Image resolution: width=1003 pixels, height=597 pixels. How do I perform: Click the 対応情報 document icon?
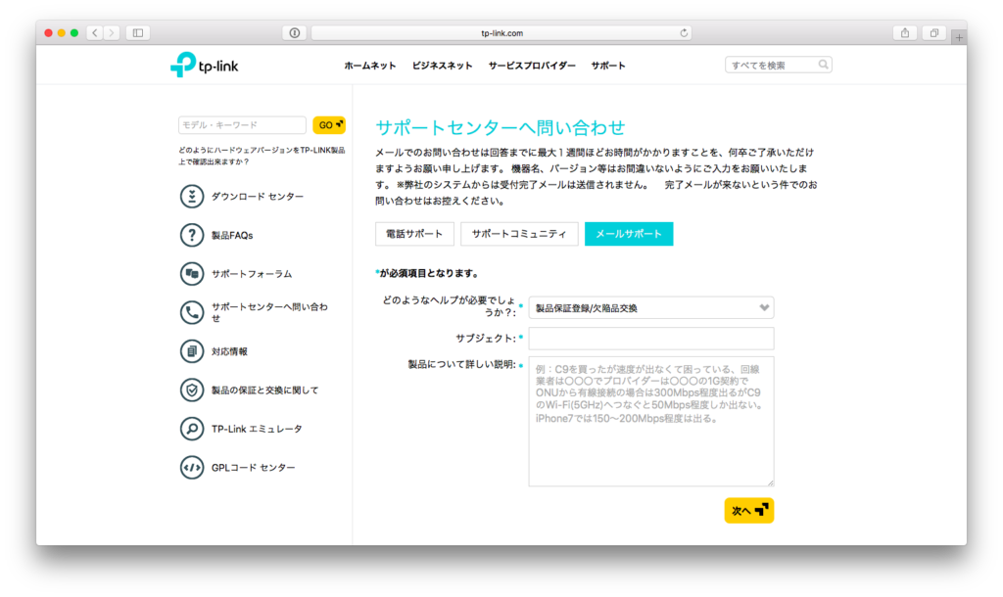tap(191, 351)
